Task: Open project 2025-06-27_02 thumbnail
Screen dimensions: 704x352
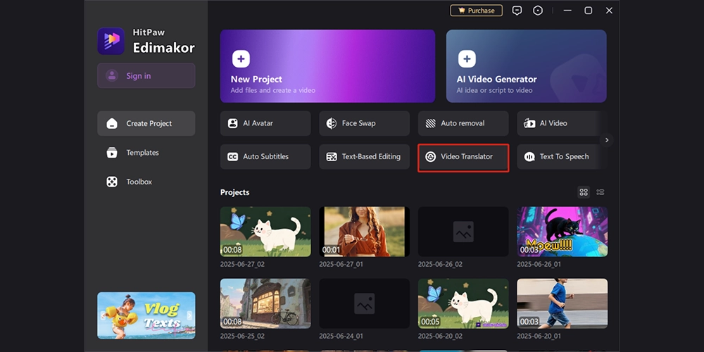Action: coord(265,232)
